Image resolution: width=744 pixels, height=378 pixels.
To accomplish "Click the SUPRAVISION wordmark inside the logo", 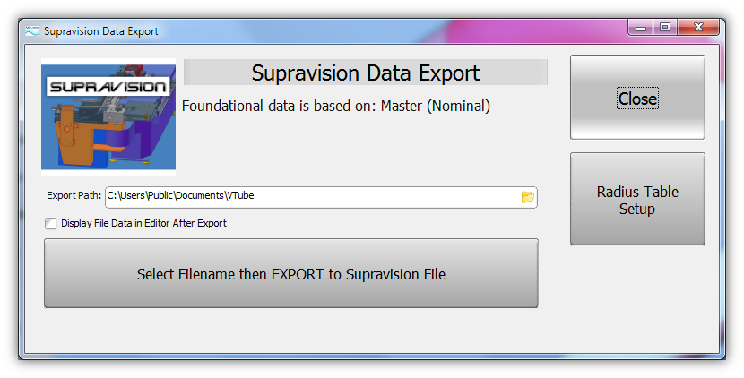I will 108,87.
